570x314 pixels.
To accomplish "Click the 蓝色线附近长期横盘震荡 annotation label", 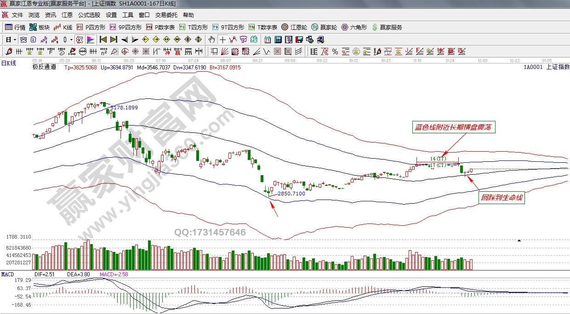I will click(454, 127).
